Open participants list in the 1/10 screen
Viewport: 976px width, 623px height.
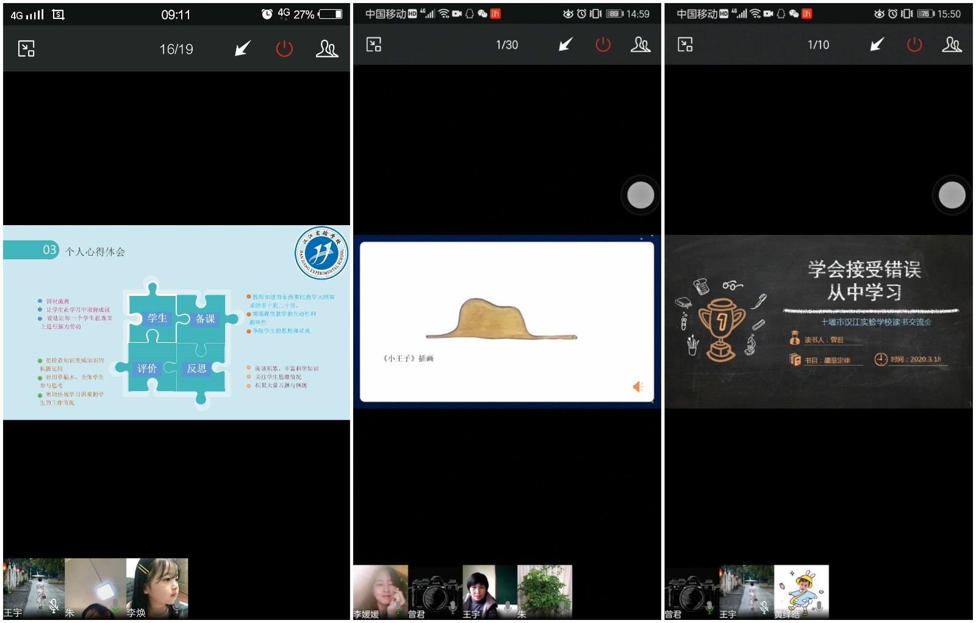coord(952,45)
